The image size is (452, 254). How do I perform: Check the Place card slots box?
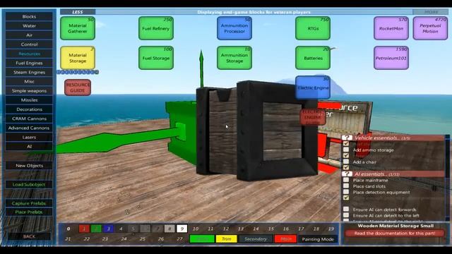(x=346, y=186)
